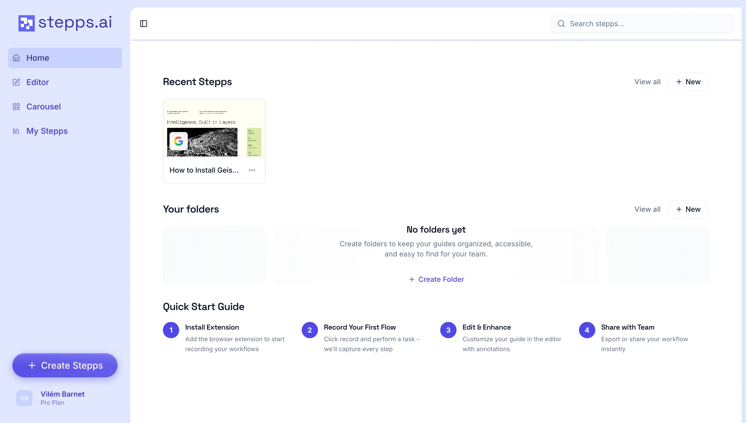This screenshot has height=423, width=746.
Task: Open Editor from the sidebar
Action: (65, 82)
